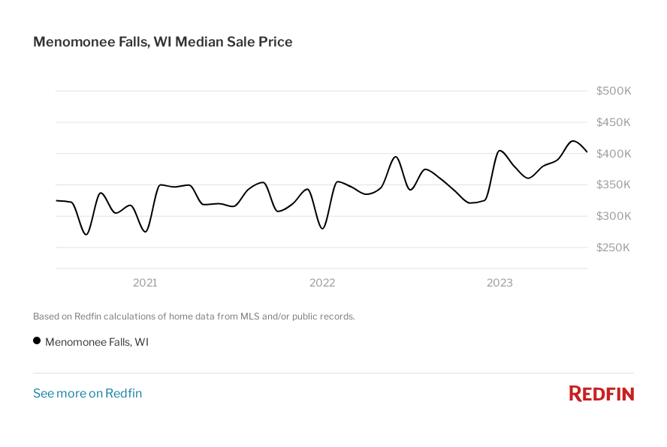Image resolution: width=667 pixels, height=447 pixels.
Task: Click the black Menomonee Falls legend dot
Action: [x=37, y=340]
